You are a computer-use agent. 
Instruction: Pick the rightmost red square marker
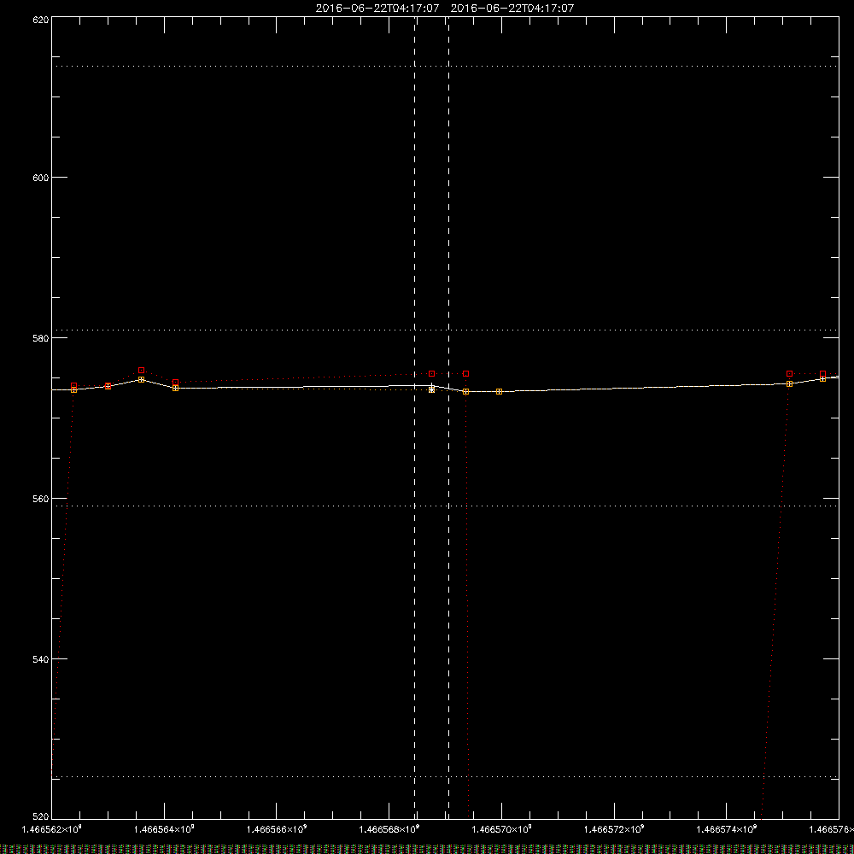823,374
